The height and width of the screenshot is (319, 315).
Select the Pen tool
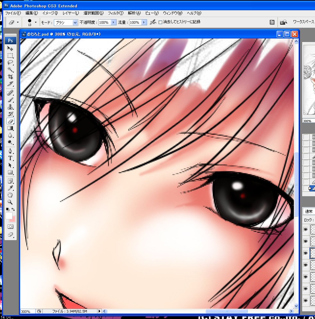[10, 151]
